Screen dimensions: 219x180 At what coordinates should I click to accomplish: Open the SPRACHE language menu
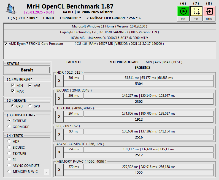(x=70, y=18)
